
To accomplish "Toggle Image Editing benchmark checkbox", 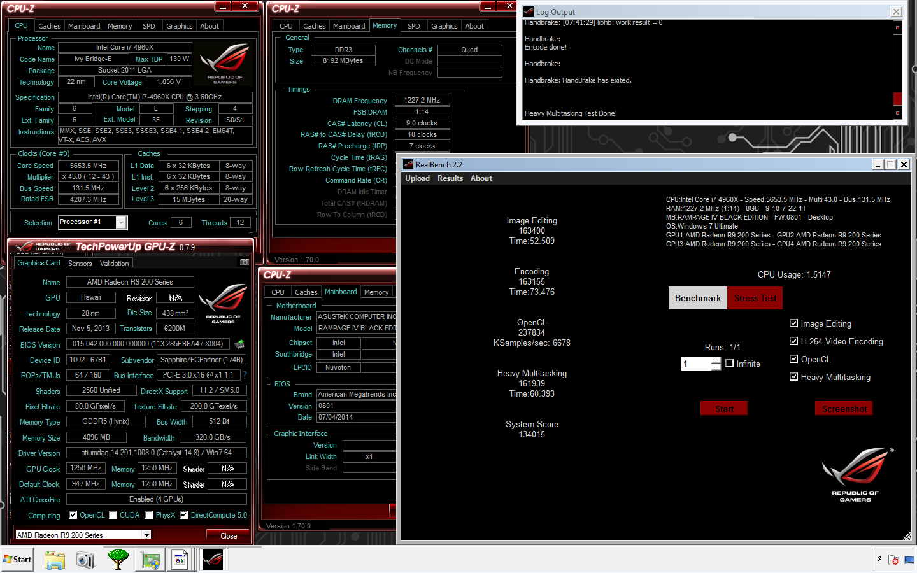I will [x=794, y=323].
